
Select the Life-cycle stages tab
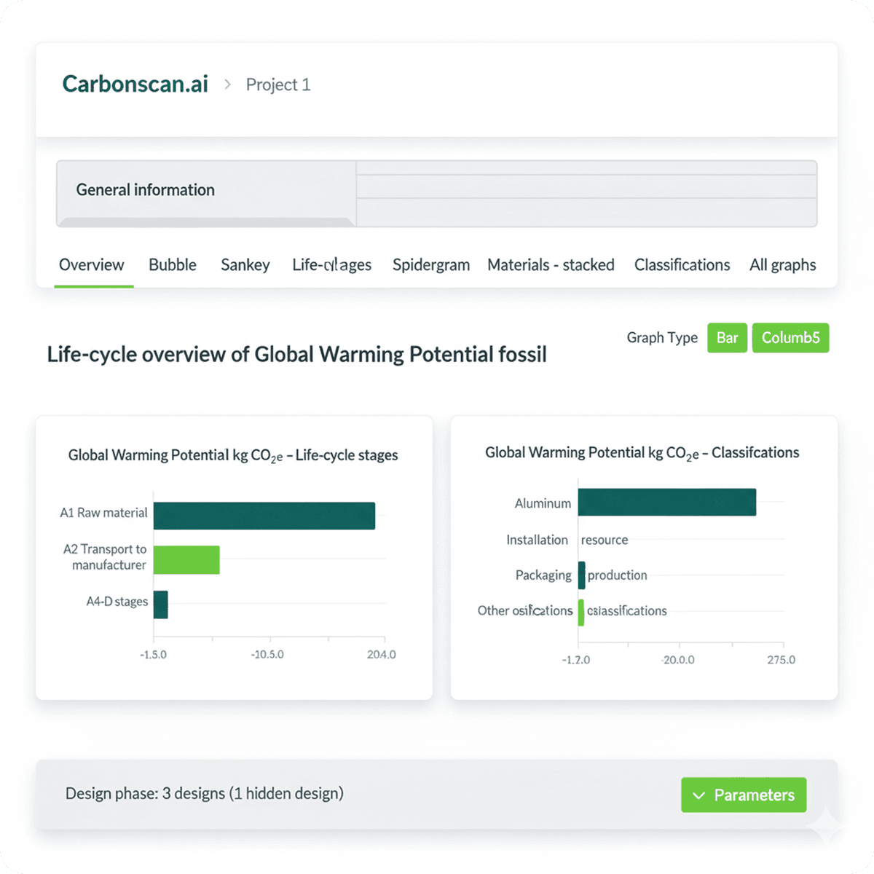click(x=331, y=265)
